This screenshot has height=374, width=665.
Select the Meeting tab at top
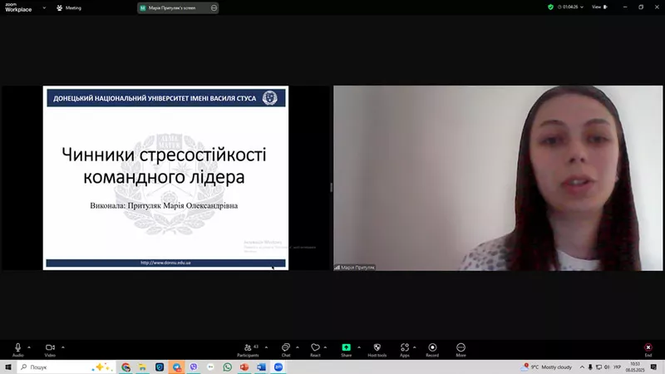(69, 7)
